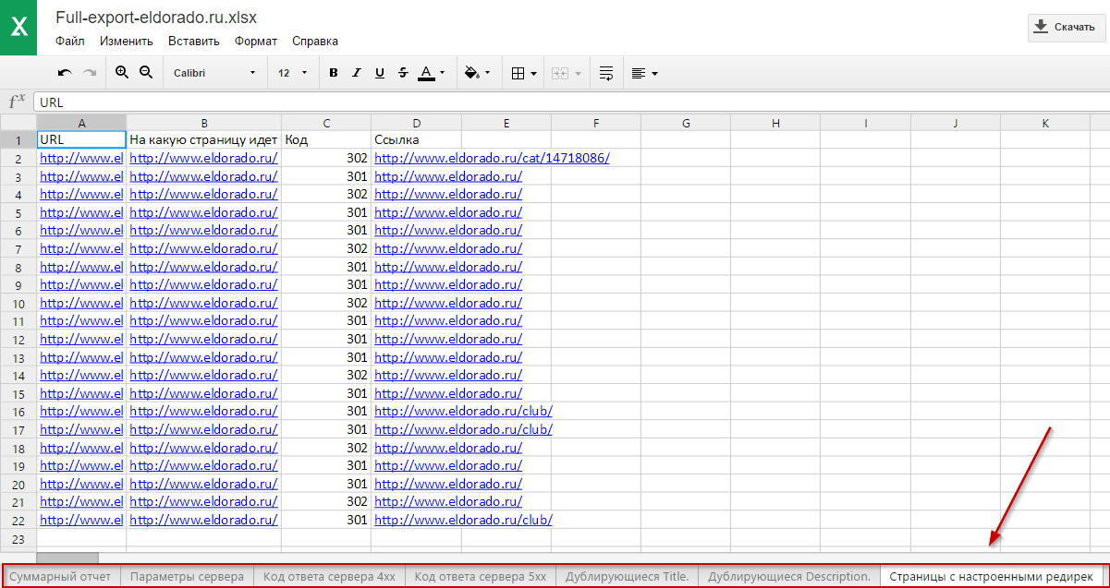Toggle underline formatting
The image size is (1110, 588).
coord(380,73)
